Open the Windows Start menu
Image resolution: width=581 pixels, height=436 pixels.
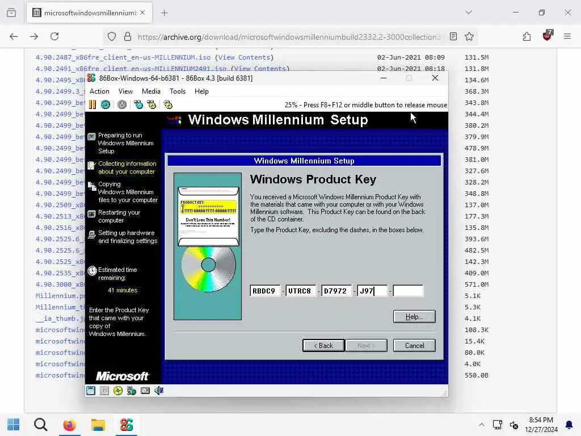(x=14, y=425)
